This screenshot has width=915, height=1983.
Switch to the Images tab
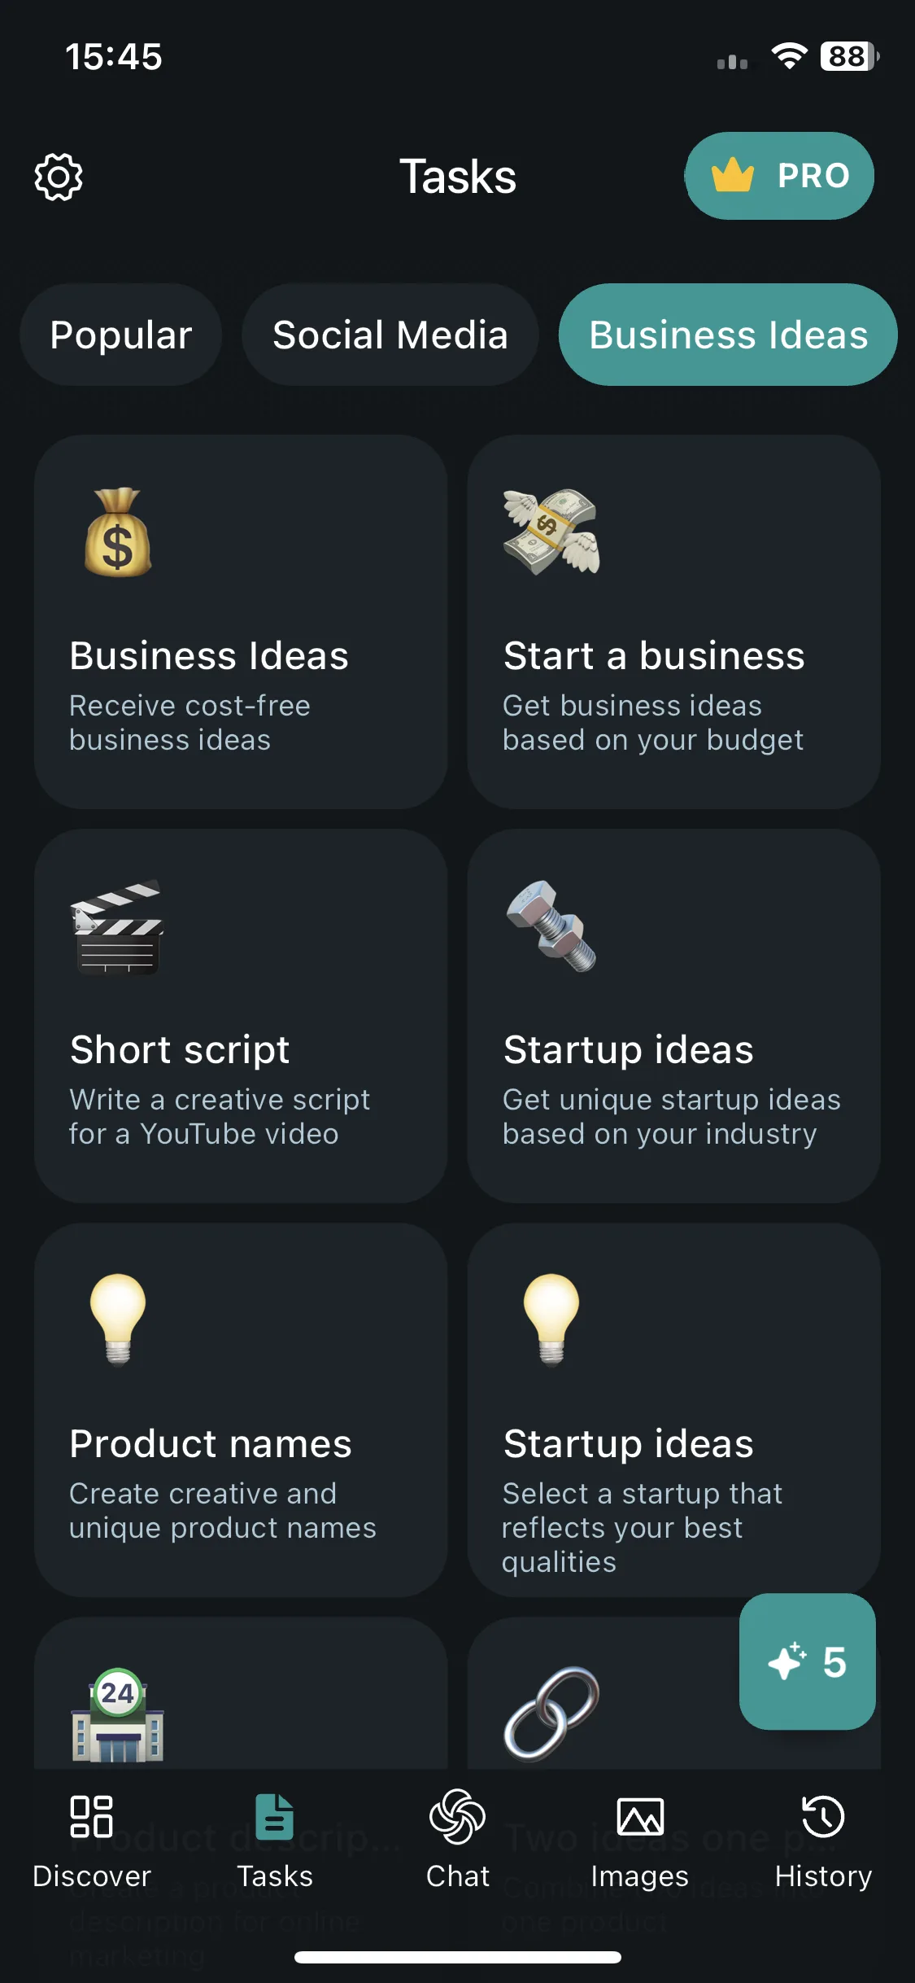640,1841
